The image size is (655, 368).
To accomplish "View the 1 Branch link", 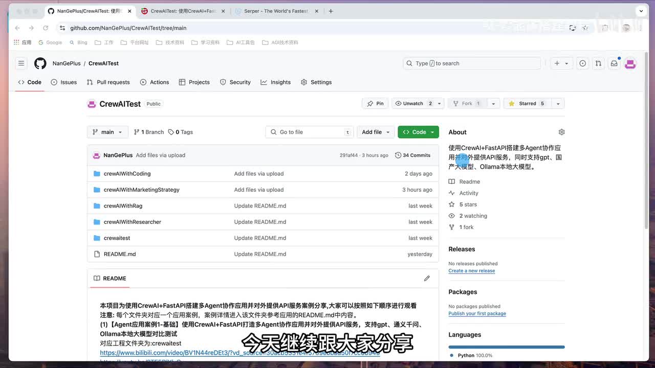I will click(x=149, y=132).
